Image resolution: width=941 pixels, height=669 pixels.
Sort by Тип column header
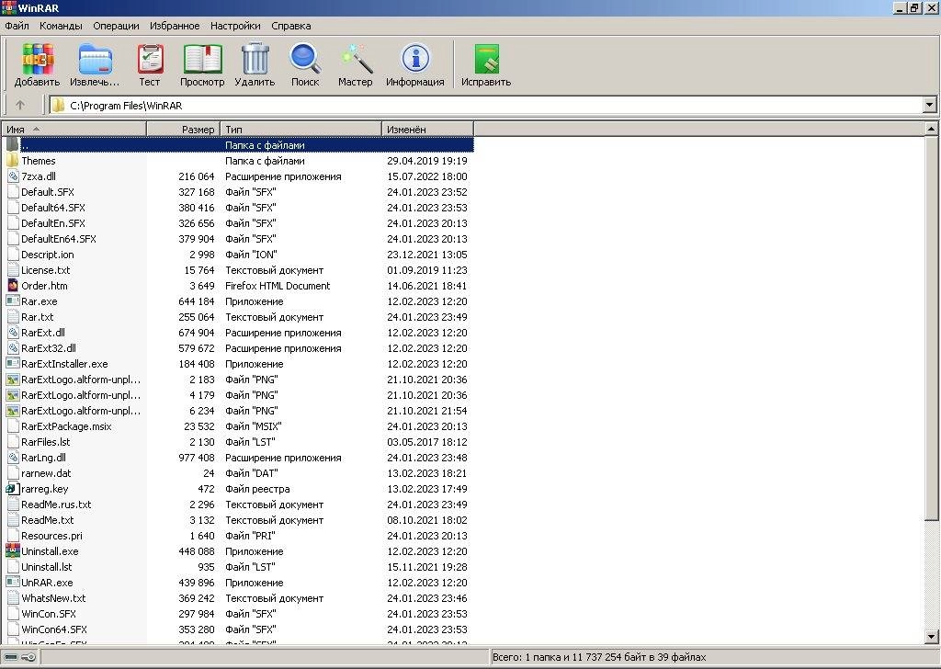tap(300, 129)
